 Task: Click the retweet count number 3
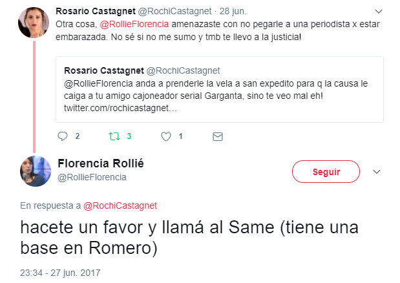[x=129, y=136]
